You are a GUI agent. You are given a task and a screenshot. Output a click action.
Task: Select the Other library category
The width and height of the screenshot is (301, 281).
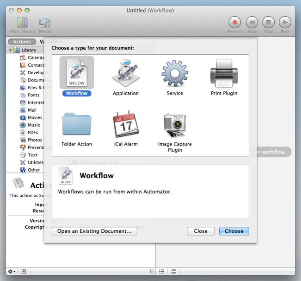(30, 170)
